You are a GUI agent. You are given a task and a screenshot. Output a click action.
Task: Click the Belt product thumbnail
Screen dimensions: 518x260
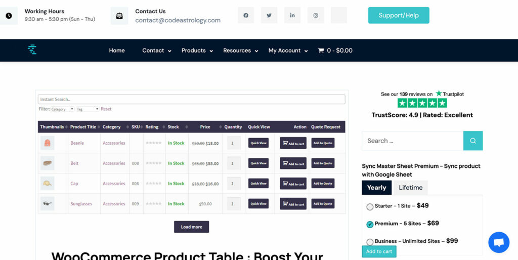(47, 163)
